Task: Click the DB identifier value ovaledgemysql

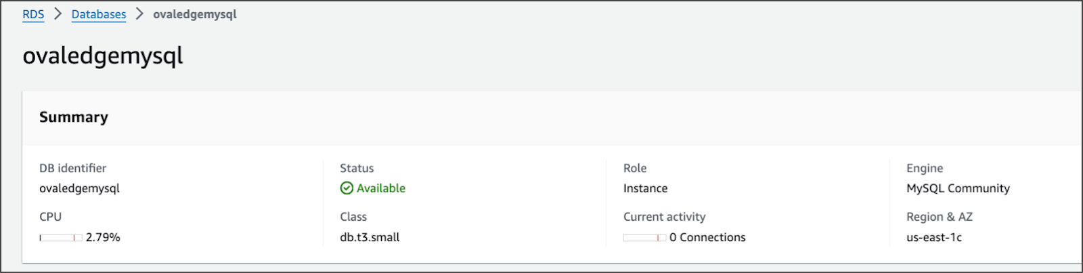Action: tap(79, 188)
